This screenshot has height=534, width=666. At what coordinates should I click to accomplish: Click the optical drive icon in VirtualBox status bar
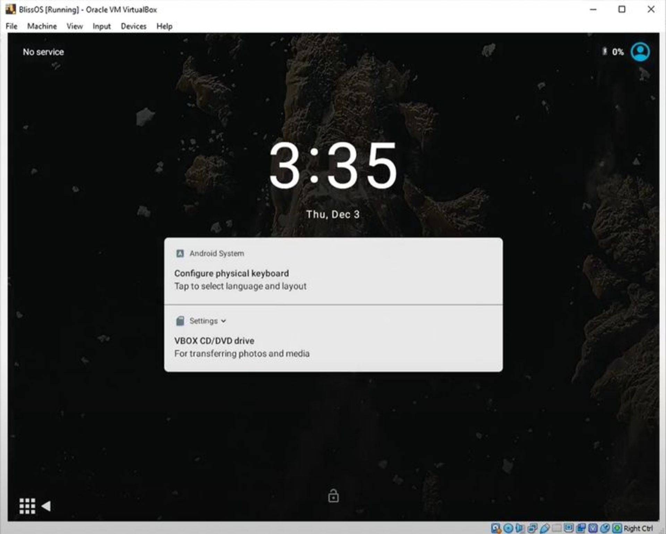pyautogui.click(x=507, y=527)
